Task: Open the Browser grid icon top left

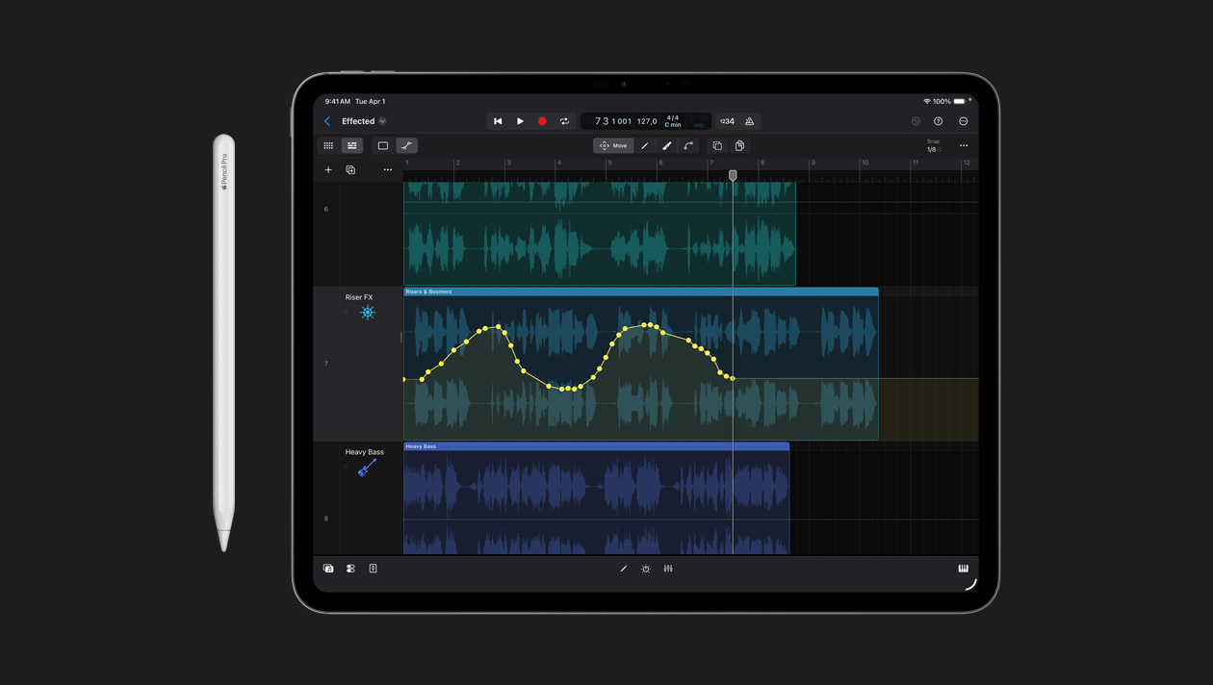Action: click(328, 145)
